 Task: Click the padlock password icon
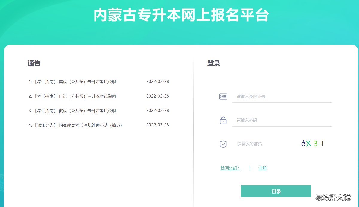click(x=223, y=120)
